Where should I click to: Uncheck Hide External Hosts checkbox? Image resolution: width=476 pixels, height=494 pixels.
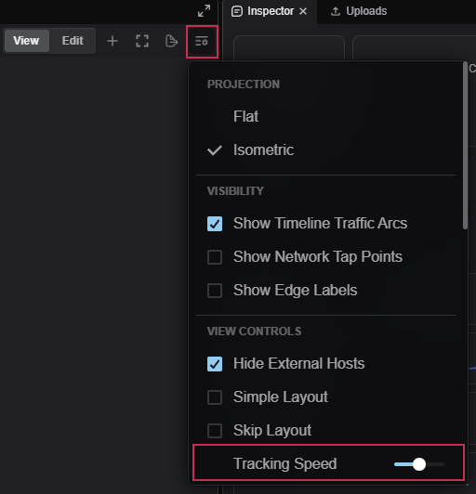(x=215, y=364)
